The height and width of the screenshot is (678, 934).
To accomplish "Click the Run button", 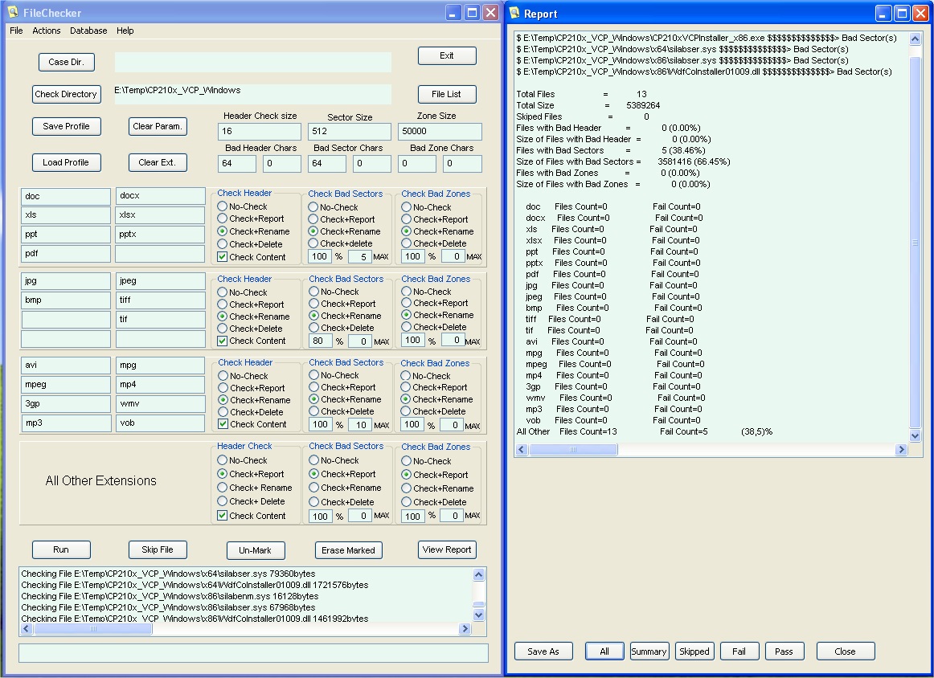I will (61, 549).
